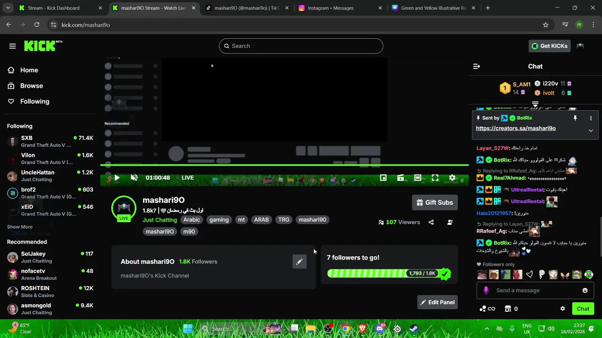Reload the page
Screen dimensions: 602x338
[37, 25]
